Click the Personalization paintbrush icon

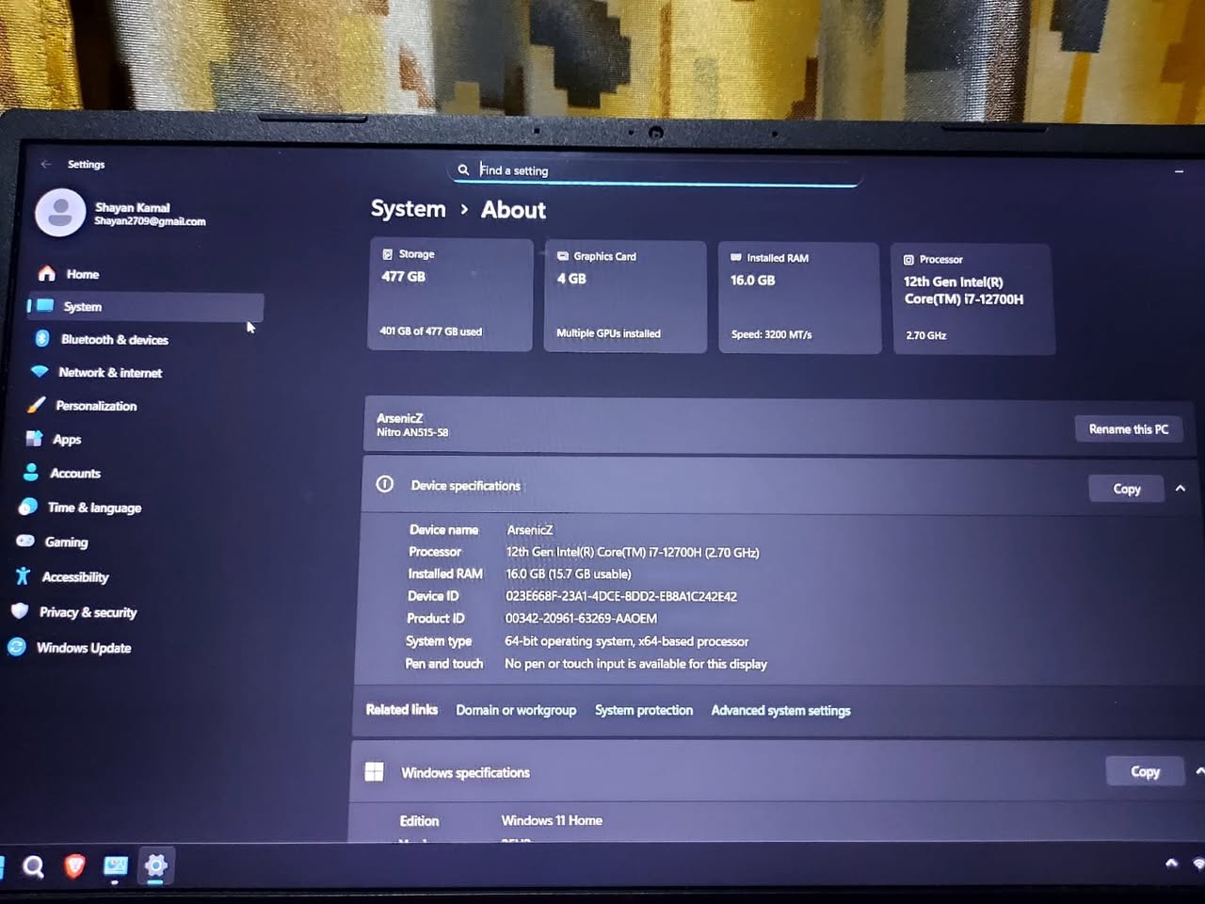[37, 405]
